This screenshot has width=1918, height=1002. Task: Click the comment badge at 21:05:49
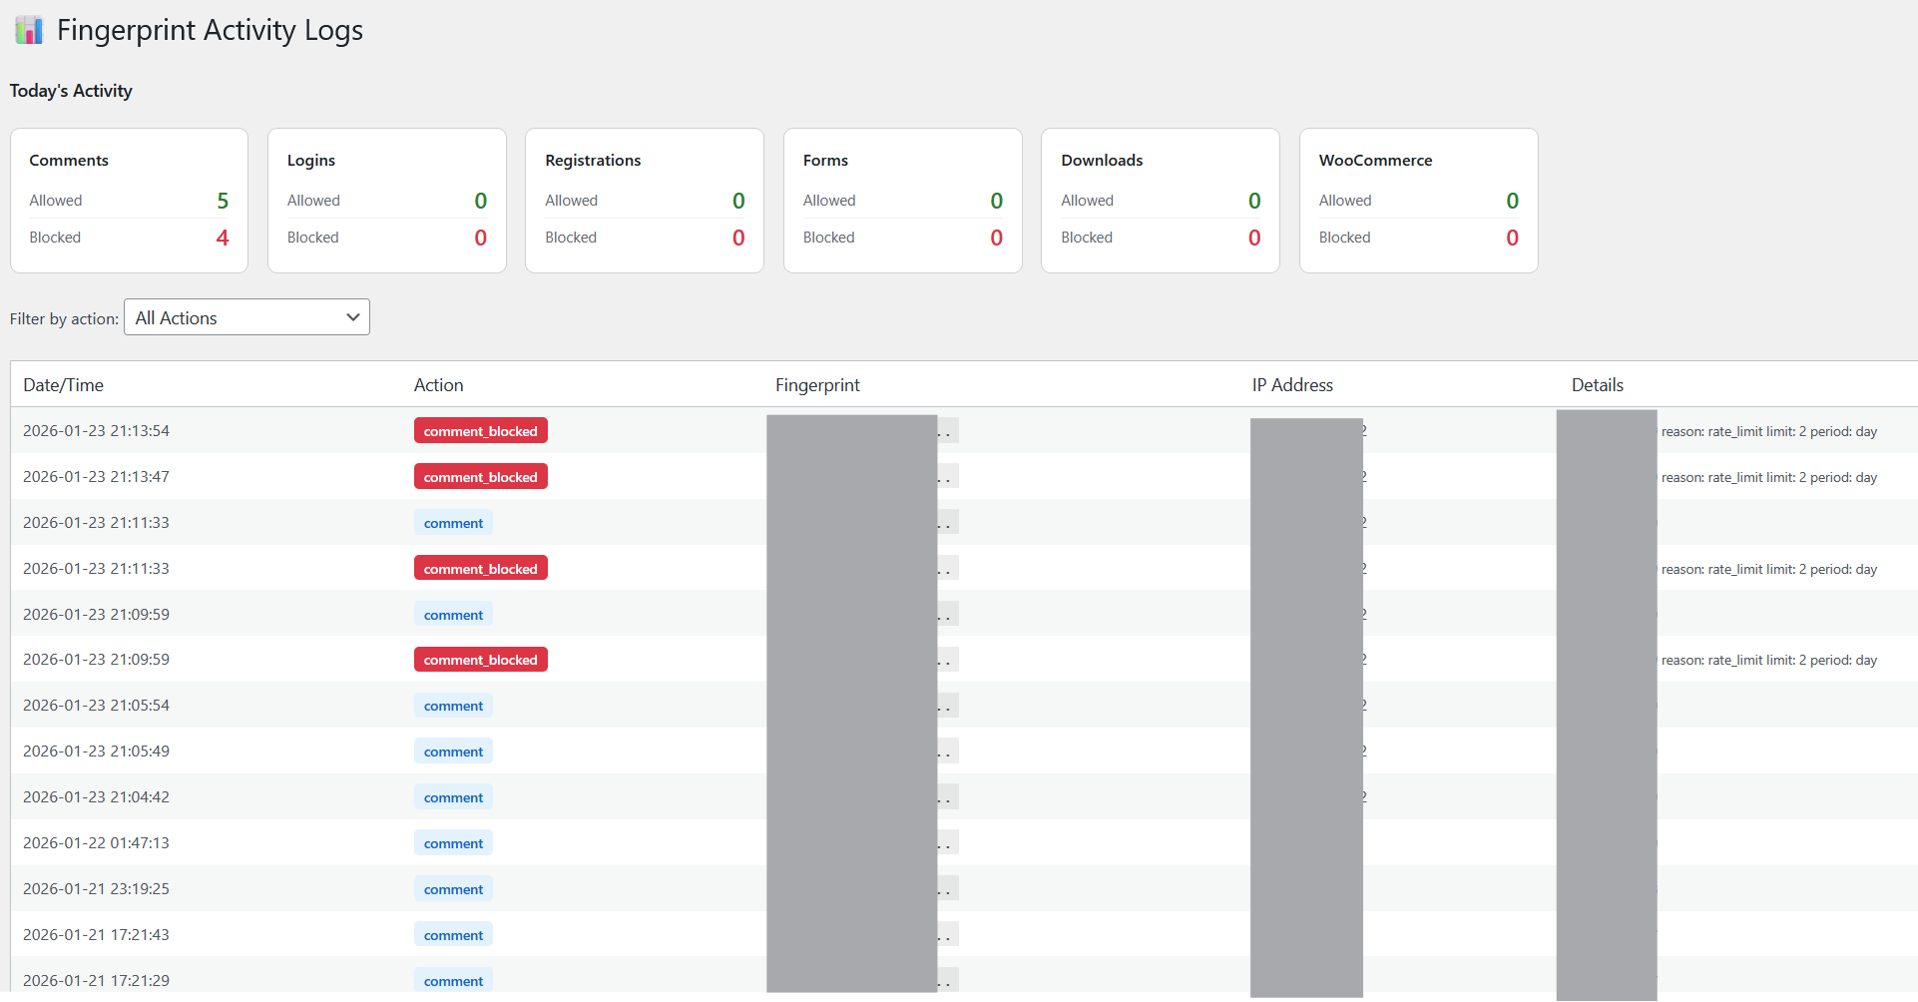pos(453,751)
